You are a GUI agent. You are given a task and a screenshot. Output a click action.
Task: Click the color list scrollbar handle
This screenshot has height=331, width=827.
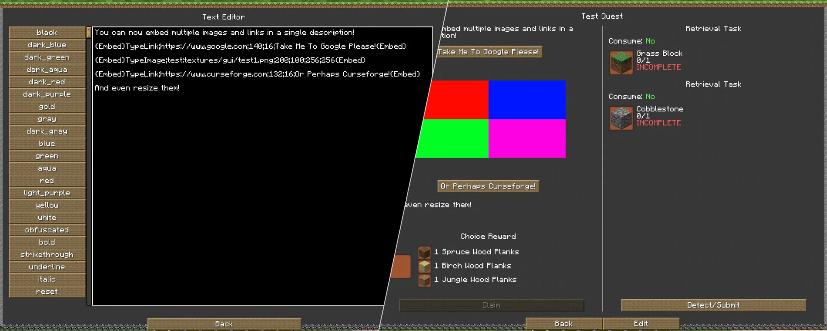[x=89, y=33]
